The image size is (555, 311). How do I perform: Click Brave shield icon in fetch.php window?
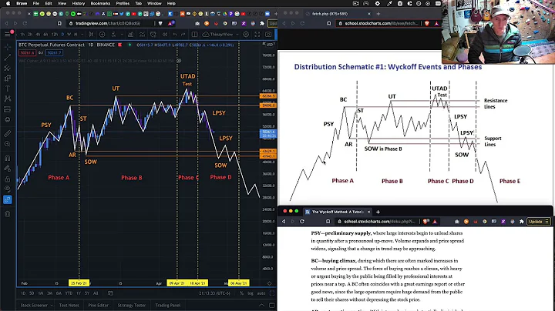pyautogui.click(x=427, y=23)
